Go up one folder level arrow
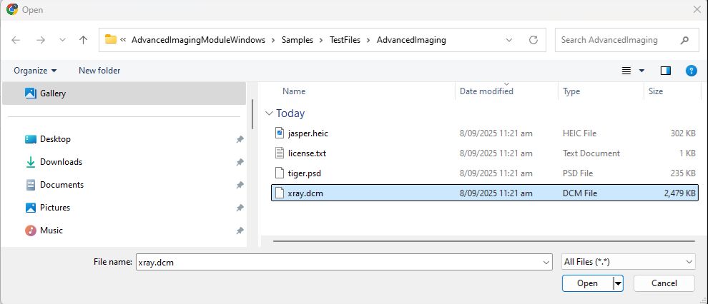The height and width of the screenshot is (304, 708). pyautogui.click(x=83, y=40)
